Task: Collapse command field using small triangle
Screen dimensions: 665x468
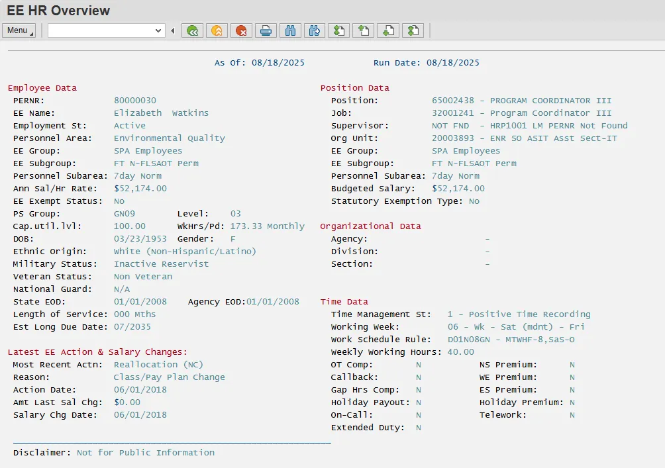Action: coord(173,30)
